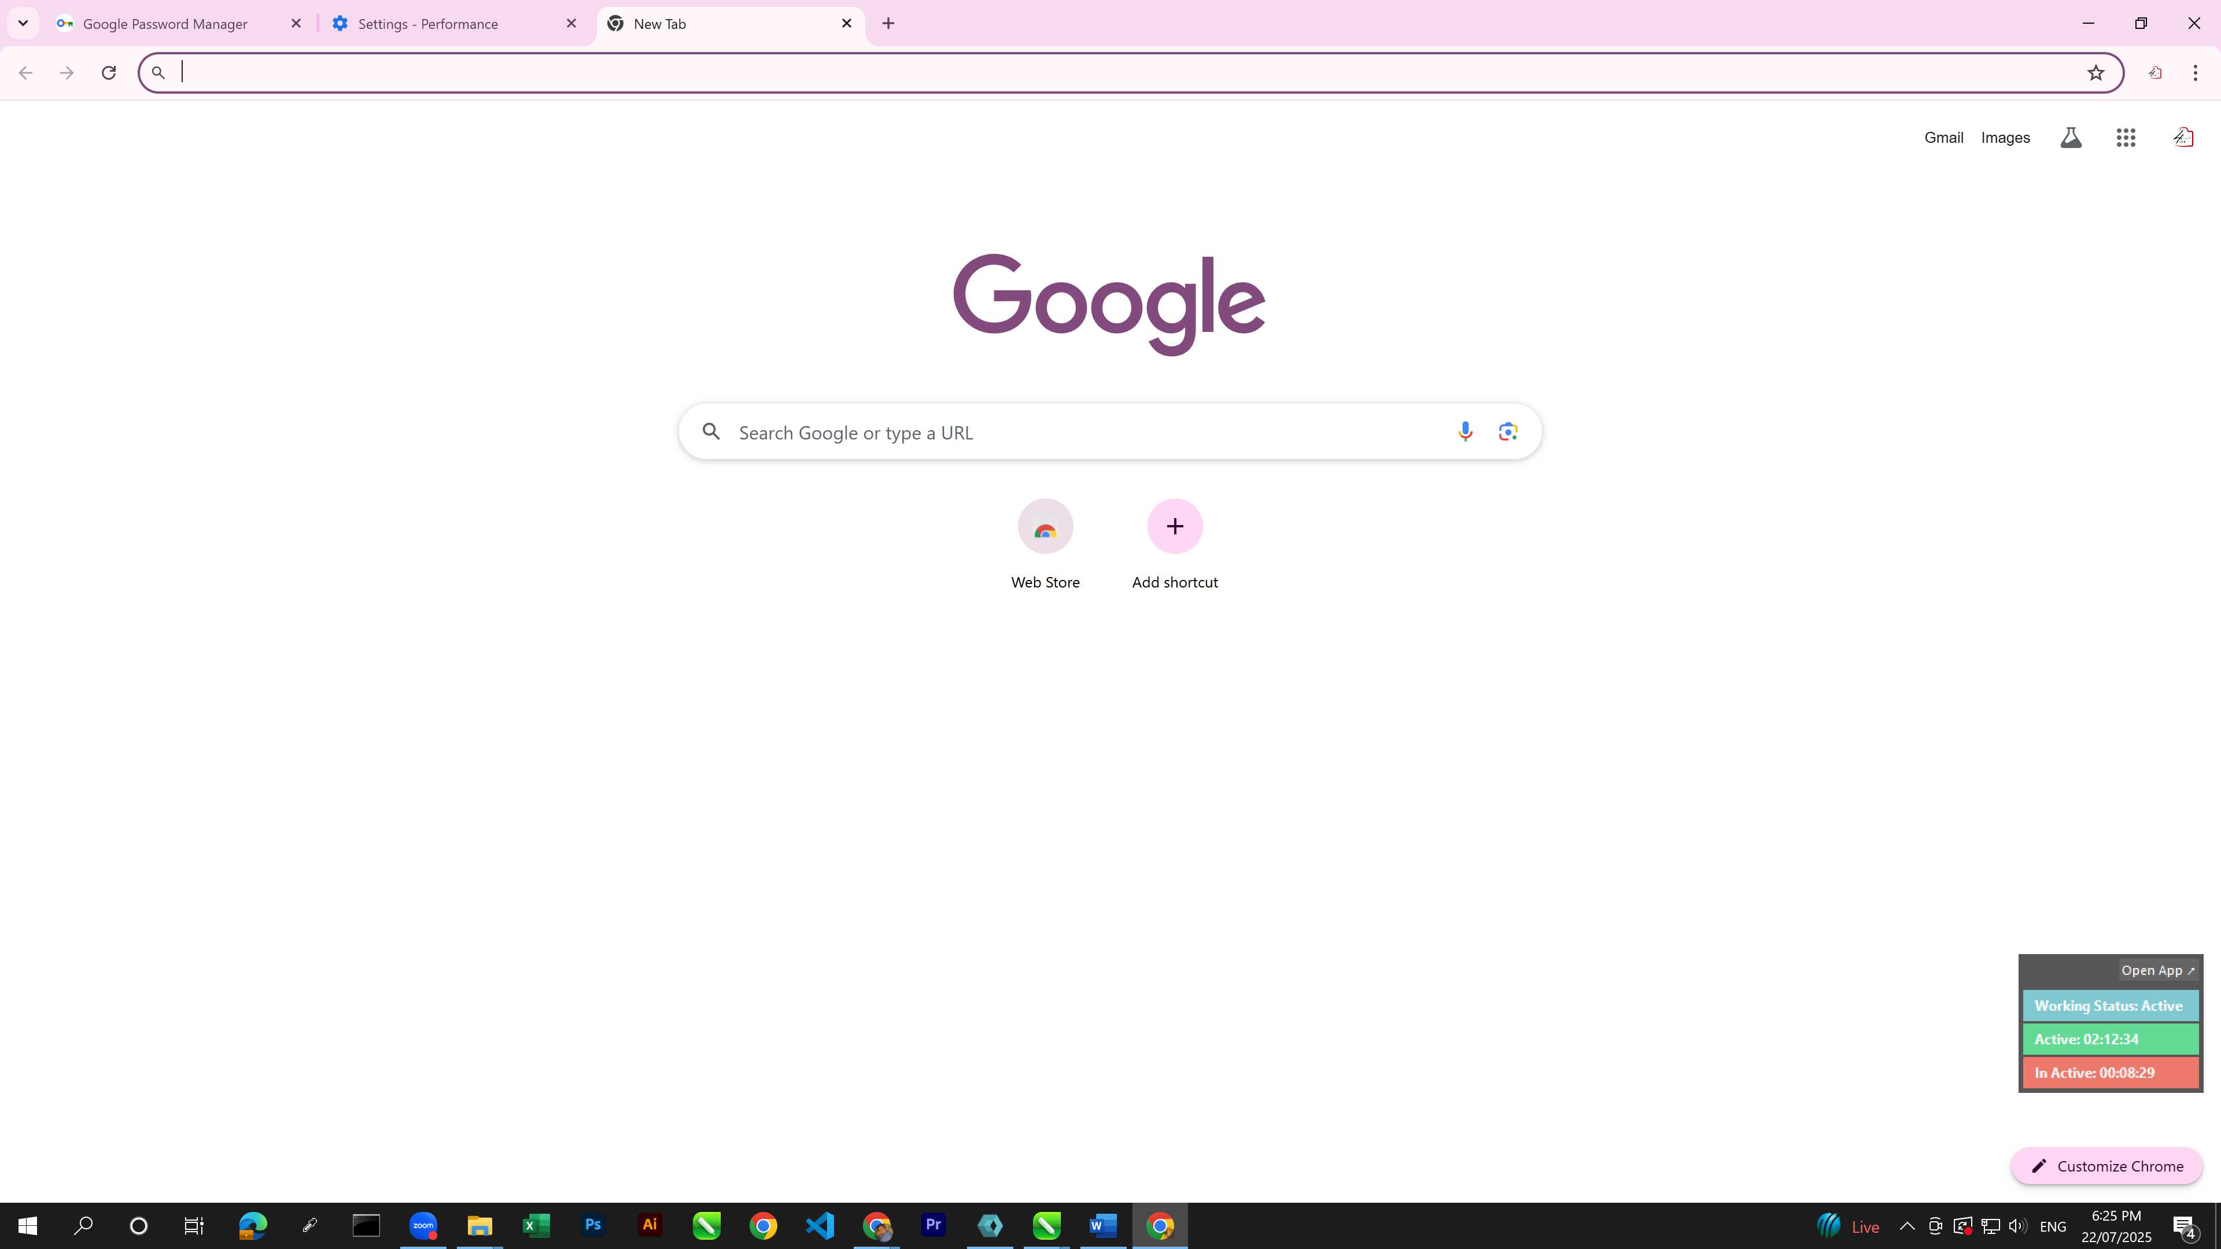Click the Working Status: Active bar

tap(2111, 1006)
